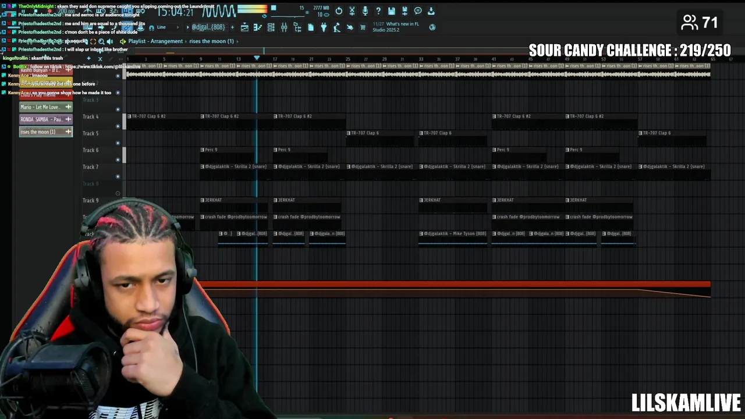Click the Track 9 header label

(x=91, y=200)
